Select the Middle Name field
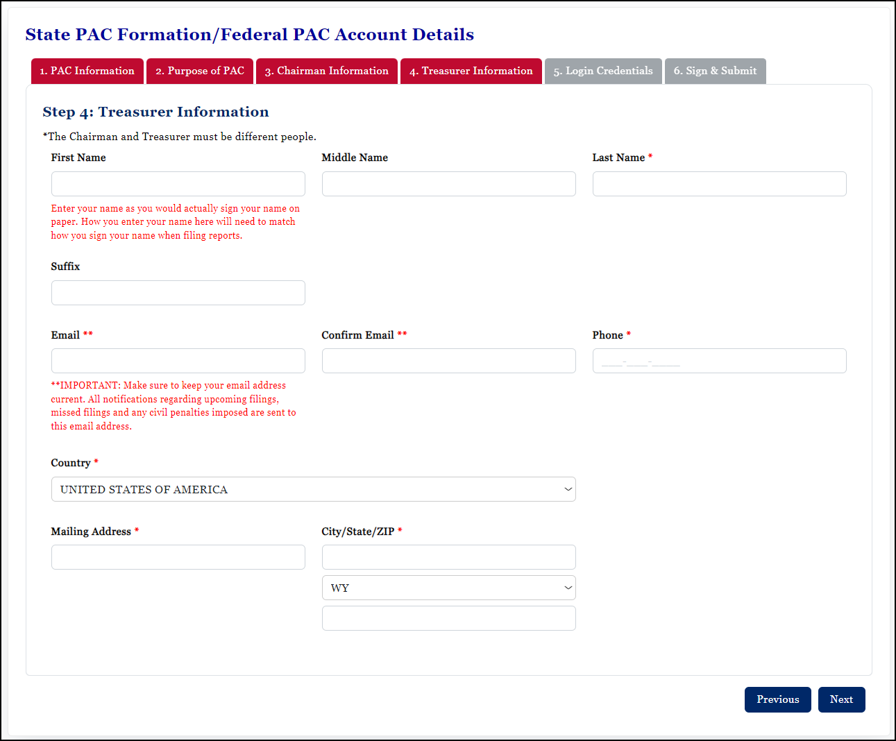Screen dimensions: 896x741 (x=448, y=183)
